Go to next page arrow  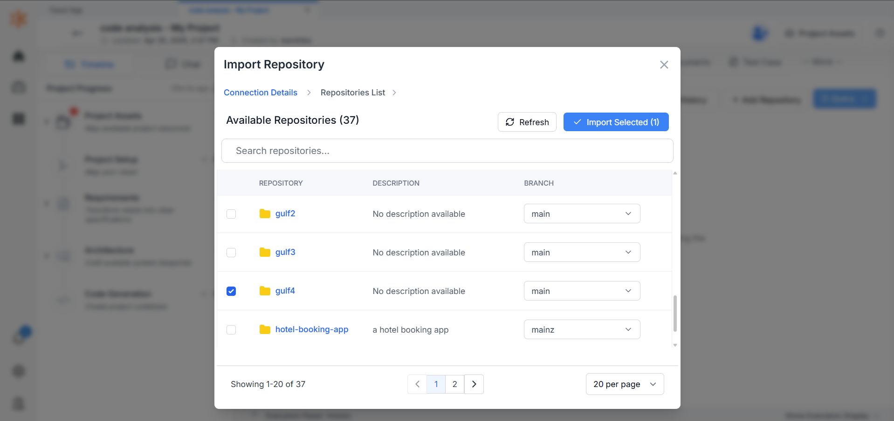pyautogui.click(x=474, y=384)
